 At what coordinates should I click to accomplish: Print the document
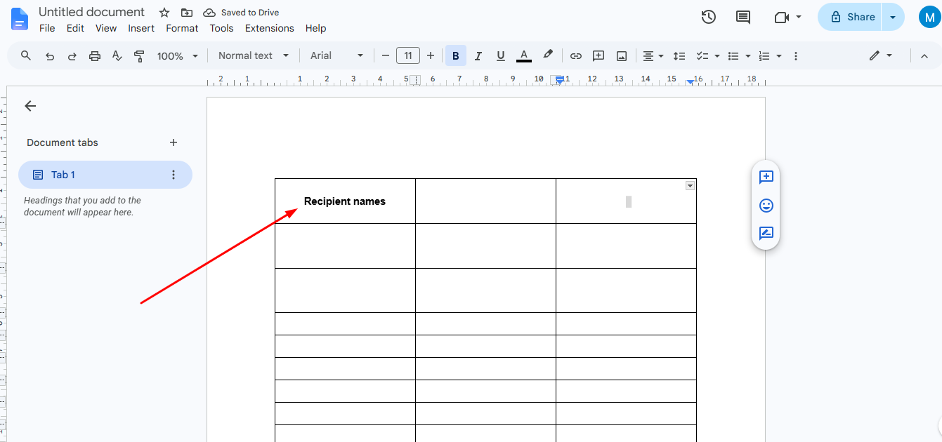(x=95, y=56)
